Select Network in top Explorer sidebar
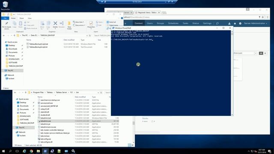This screenshot has width=274, height=154. tap(11, 75)
